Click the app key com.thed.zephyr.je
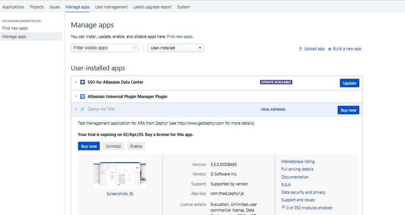The width and height of the screenshot is (405, 215). tap(227, 194)
